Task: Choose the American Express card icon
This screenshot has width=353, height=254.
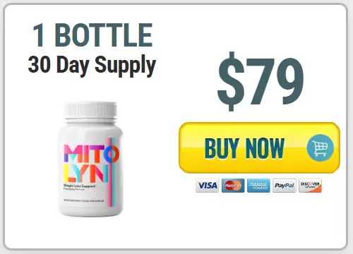Action: pyautogui.click(x=258, y=186)
